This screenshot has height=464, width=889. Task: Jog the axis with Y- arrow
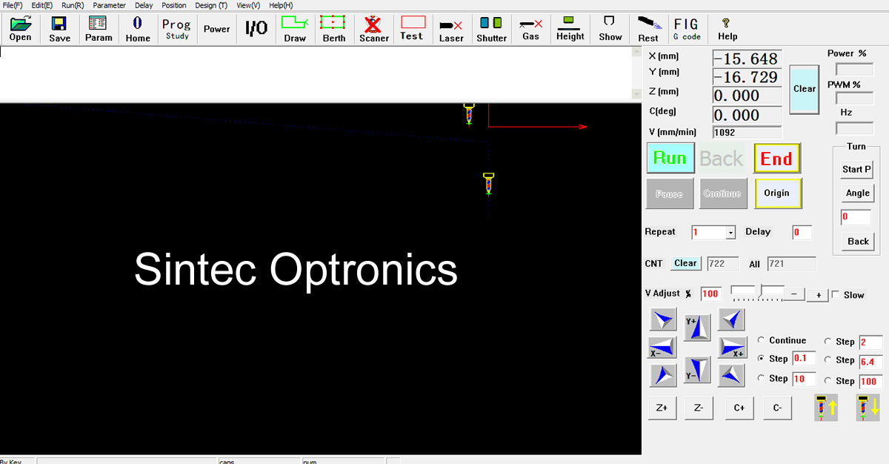696,369
